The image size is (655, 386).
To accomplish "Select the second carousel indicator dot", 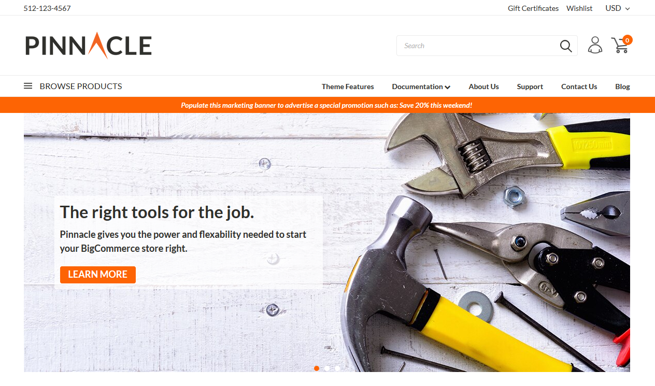I will (327, 368).
